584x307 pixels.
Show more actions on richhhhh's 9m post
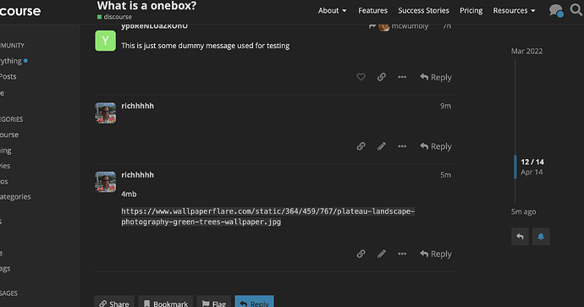pos(402,146)
